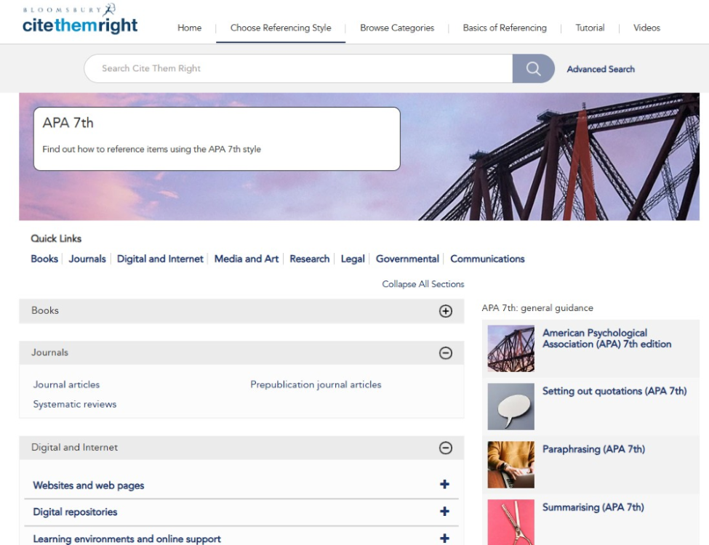Open Basics of Referencing menu

(505, 28)
